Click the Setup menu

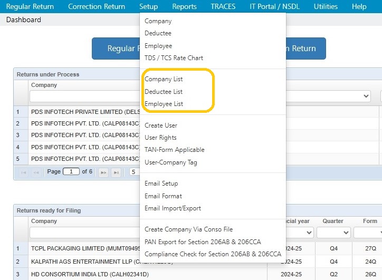(149, 6)
